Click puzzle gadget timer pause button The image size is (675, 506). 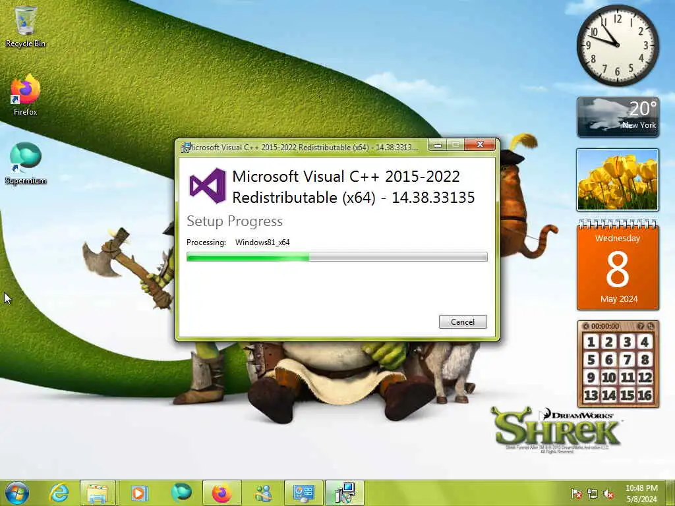(x=586, y=326)
